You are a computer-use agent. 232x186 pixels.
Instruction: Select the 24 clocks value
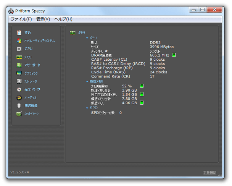coord(158,72)
